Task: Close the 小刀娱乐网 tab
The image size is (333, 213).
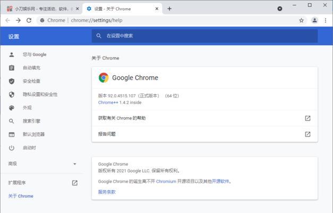Action: point(78,9)
